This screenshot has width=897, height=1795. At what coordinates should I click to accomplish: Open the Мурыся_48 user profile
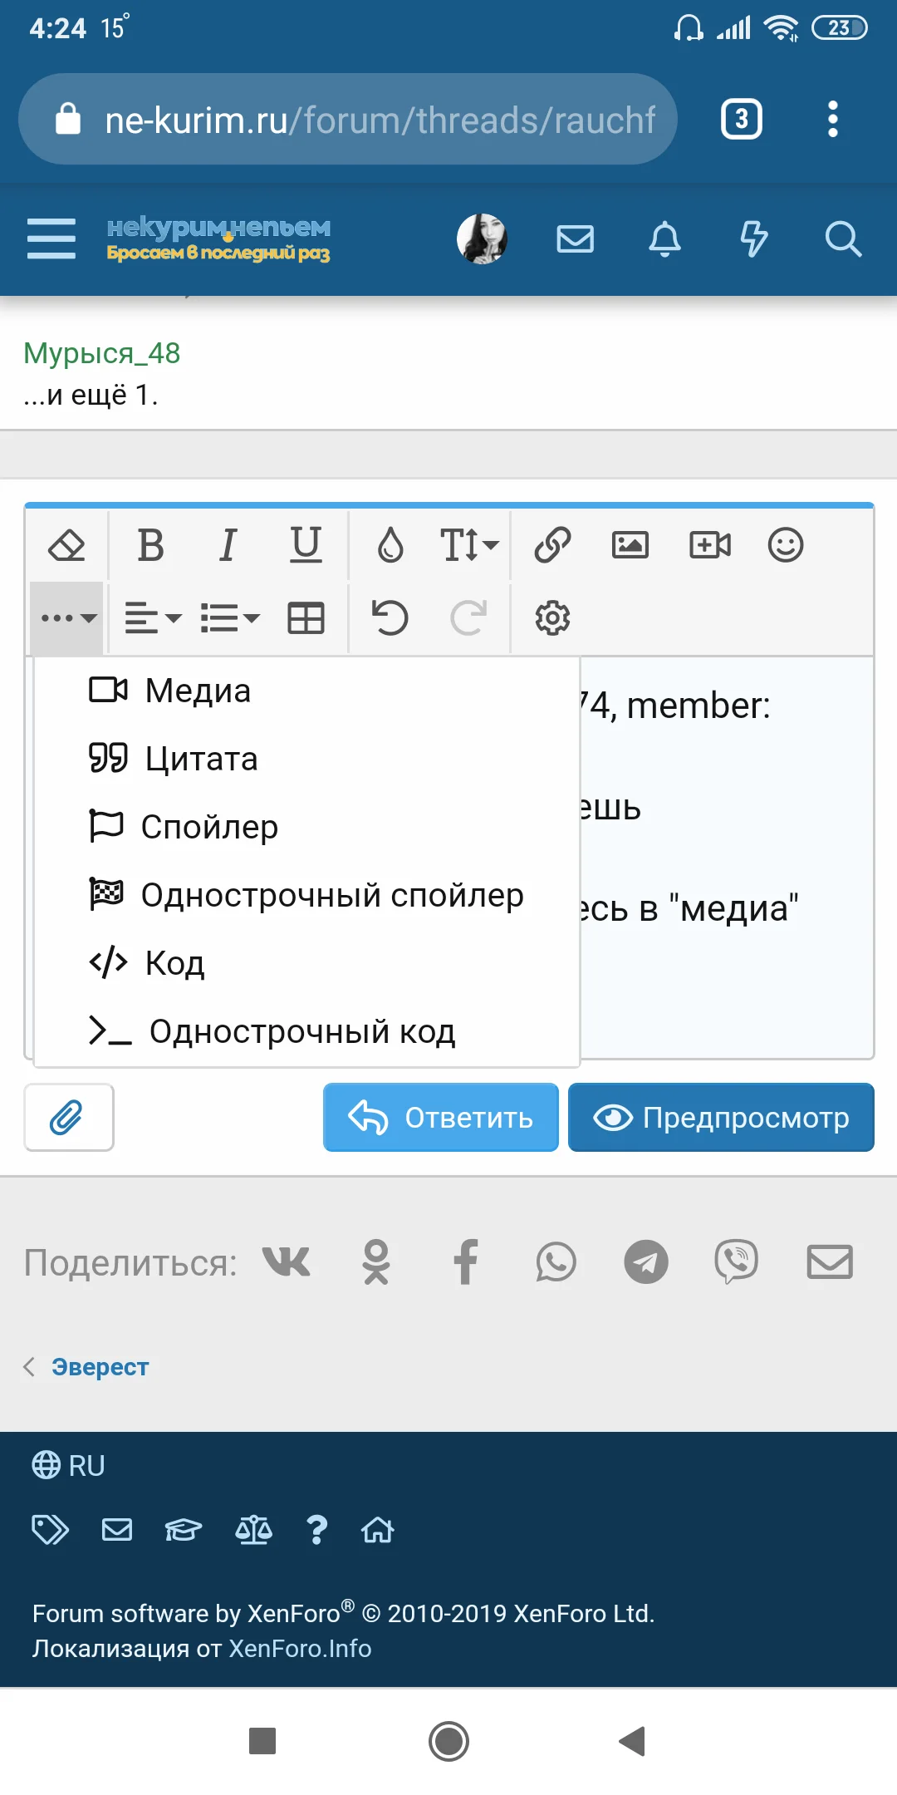click(101, 353)
